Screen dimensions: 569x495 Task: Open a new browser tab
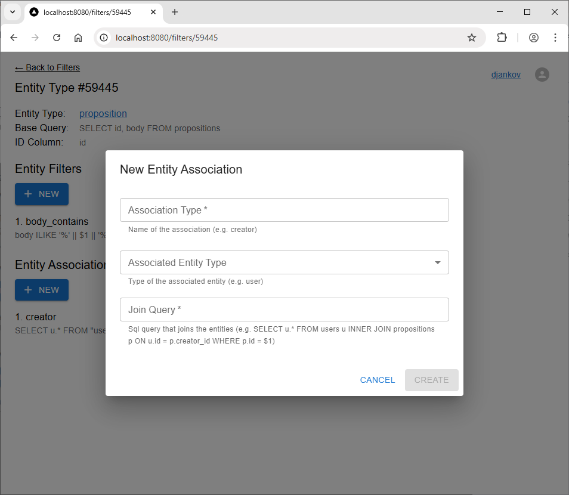(x=175, y=12)
